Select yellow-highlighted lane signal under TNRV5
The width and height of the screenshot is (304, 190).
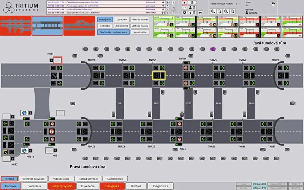[159, 75]
